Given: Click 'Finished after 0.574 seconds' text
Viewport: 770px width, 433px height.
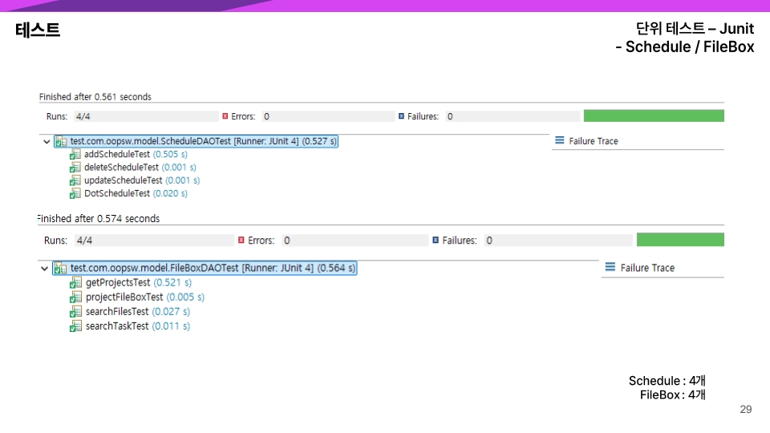Looking at the screenshot, I should 99,218.
